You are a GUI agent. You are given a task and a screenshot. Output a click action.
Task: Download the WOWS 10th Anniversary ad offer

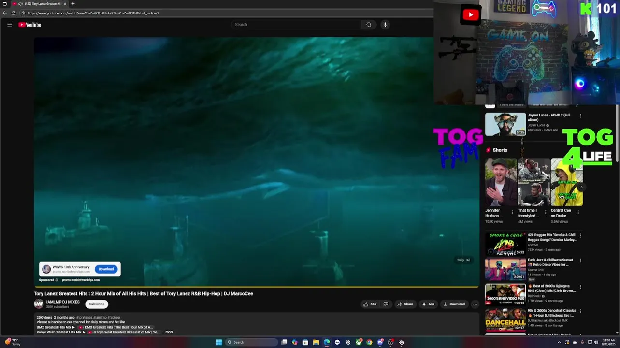(x=106, y=269)
